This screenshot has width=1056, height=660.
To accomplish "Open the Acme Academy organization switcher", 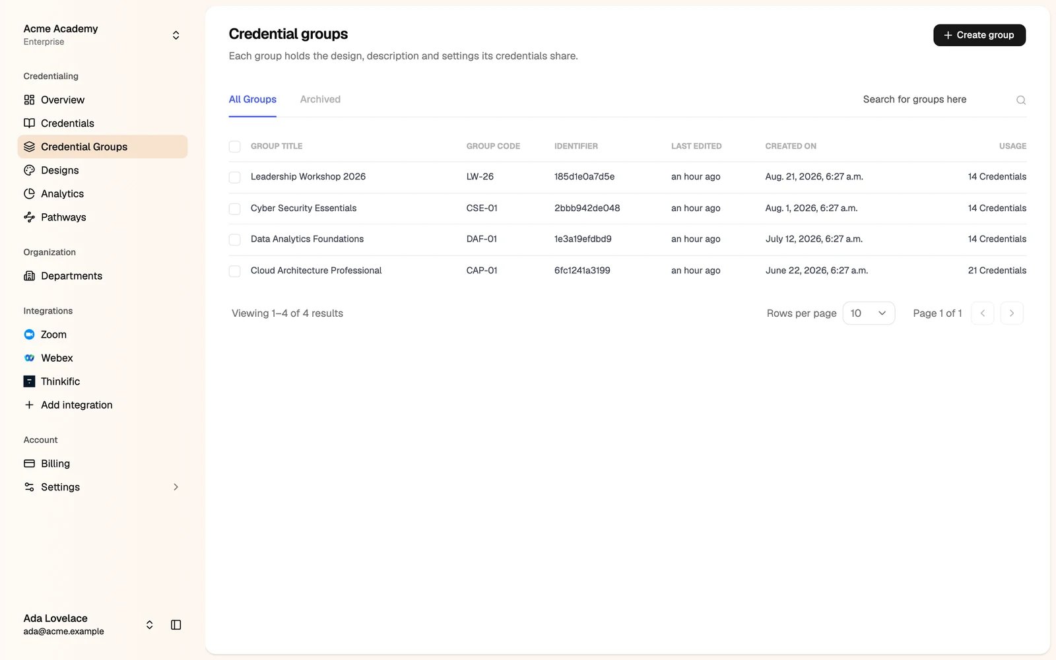I will 176,35.
